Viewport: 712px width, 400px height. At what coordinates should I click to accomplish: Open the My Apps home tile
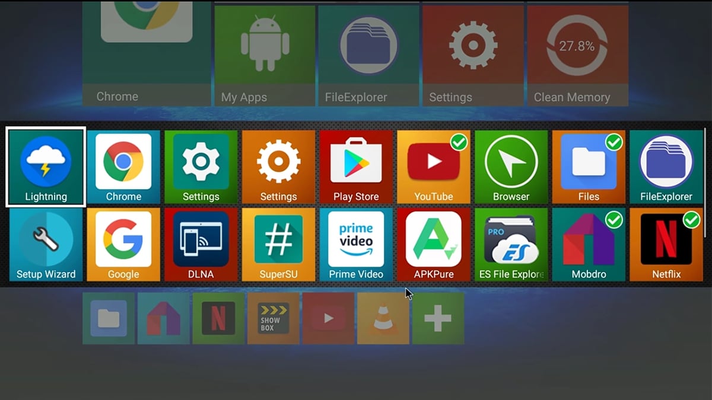click(265, 56)
